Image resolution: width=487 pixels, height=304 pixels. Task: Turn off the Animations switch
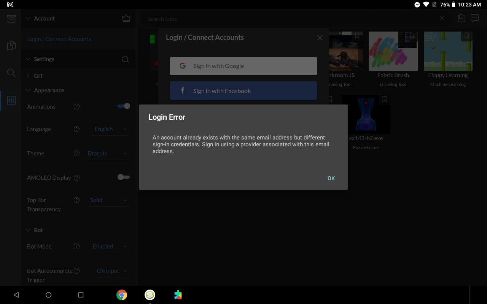(124, 106)
